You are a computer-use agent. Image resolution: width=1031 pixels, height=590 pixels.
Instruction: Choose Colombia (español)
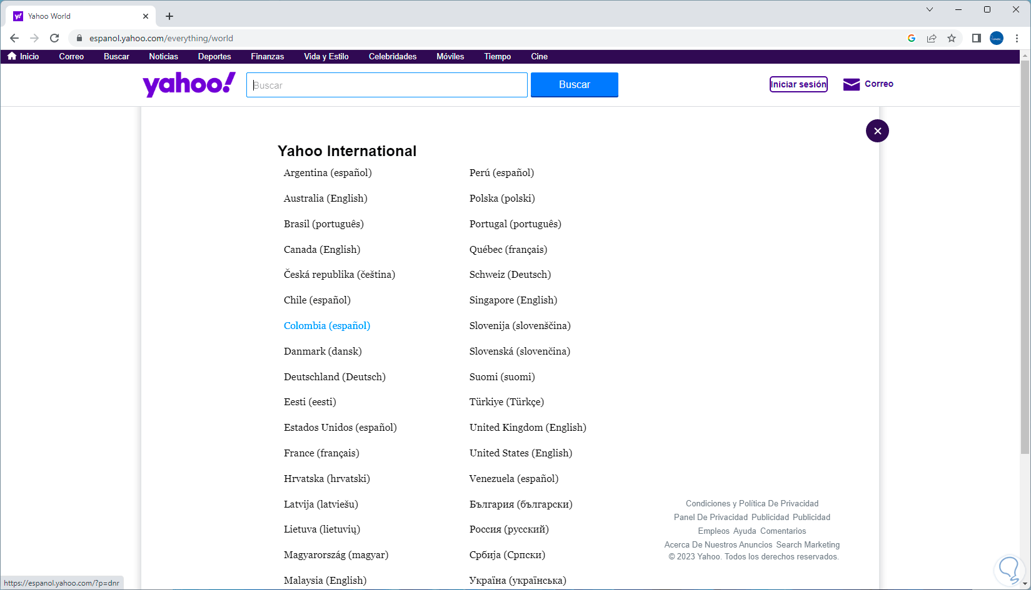coord(327,326)
